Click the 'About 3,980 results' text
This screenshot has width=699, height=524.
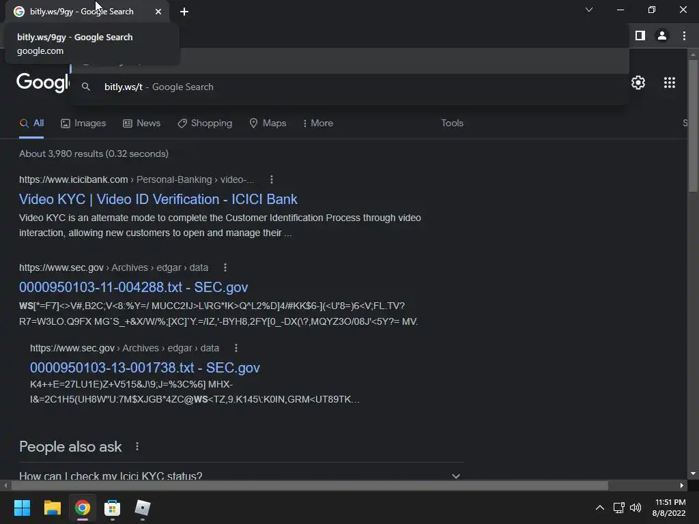tap(94, 154)
